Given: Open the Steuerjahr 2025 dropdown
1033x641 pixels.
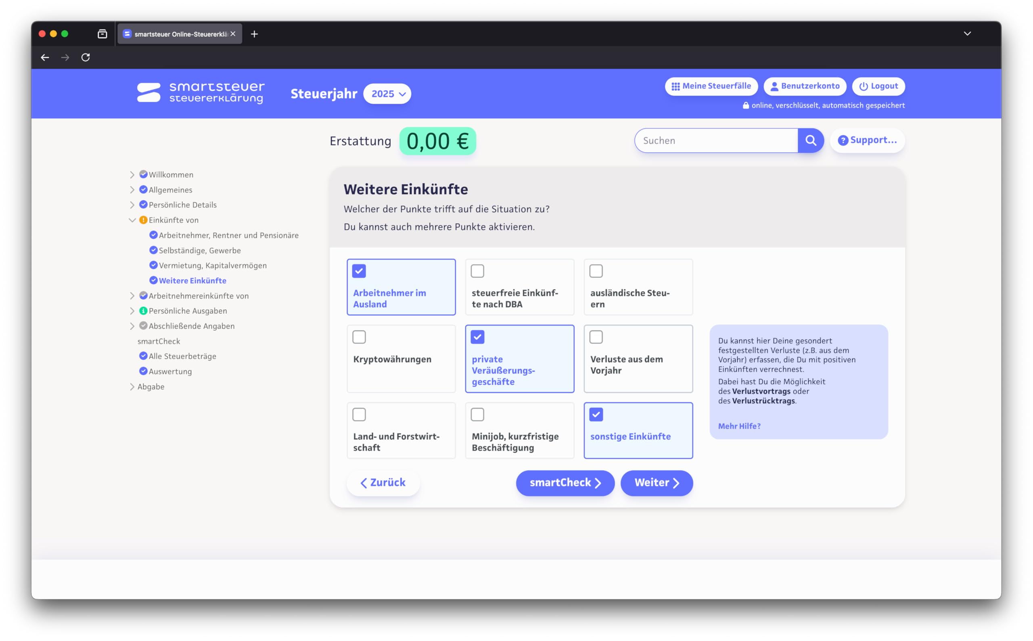Looking at the screenshot, I should tap(387, 94).
